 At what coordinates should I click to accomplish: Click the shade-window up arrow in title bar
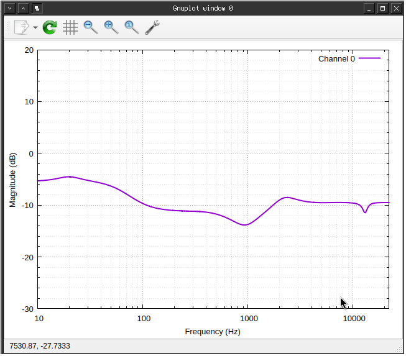(23, 8)
